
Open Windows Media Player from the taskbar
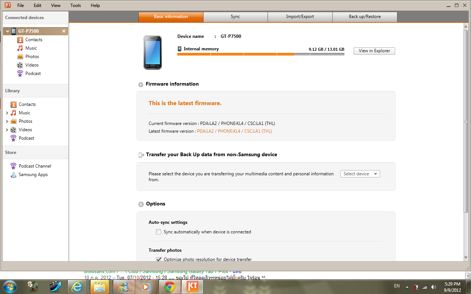(x=146, y=286)
